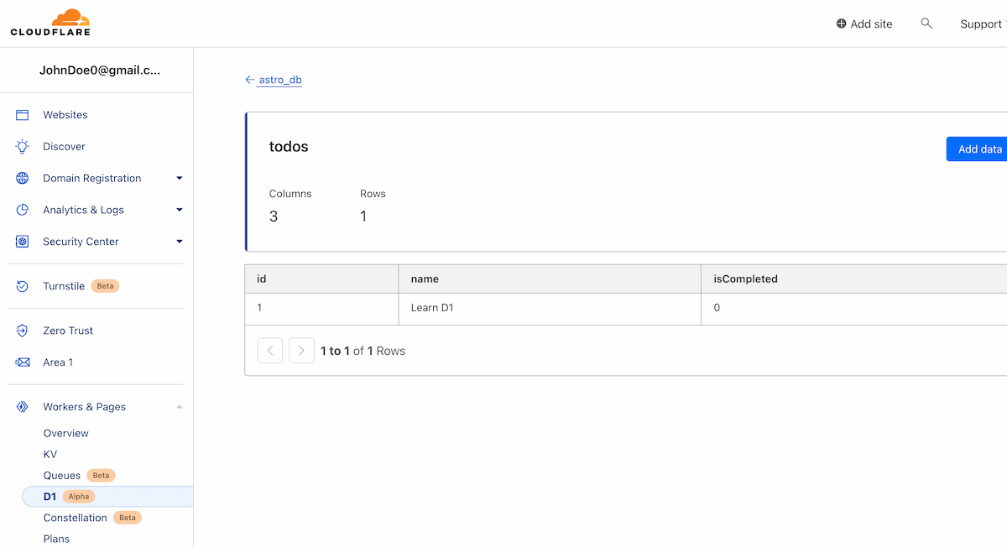Click the Add site button
Viewport: 1007px width, 547px height.
pos(864,23)
